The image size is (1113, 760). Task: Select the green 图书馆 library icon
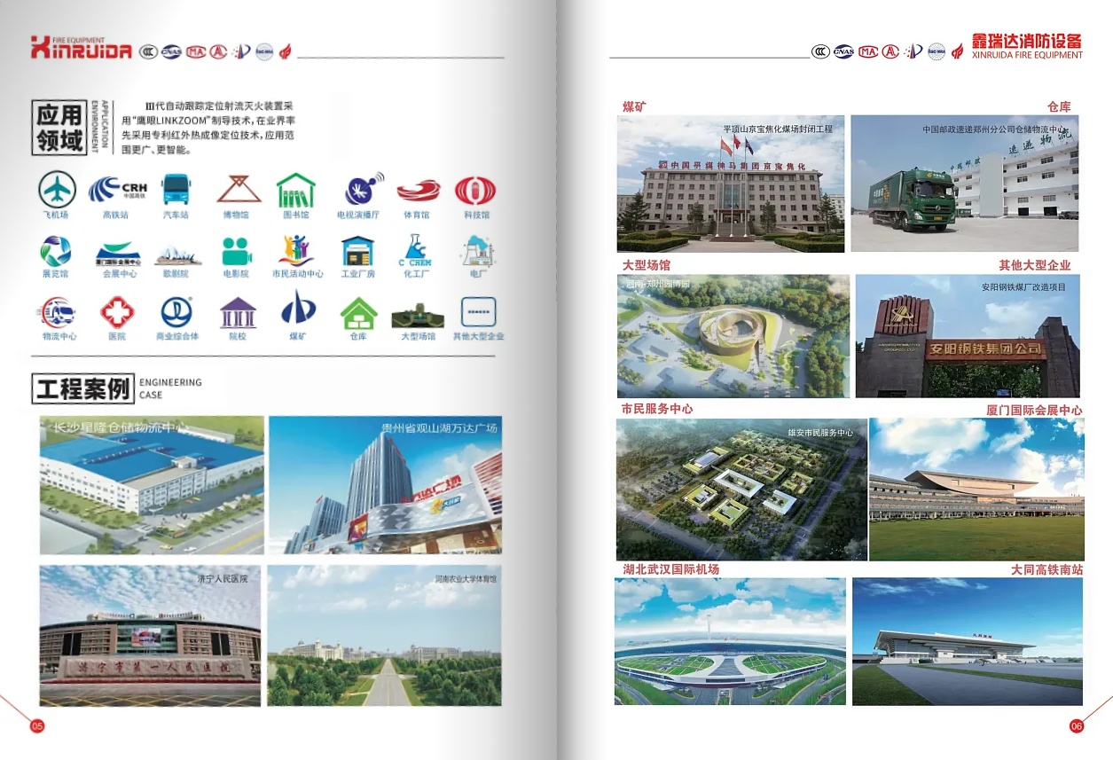click(x=295, y=190)
